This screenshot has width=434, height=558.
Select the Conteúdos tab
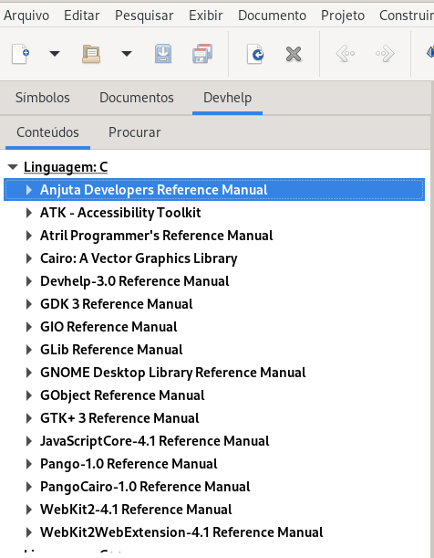click(47, 132)
